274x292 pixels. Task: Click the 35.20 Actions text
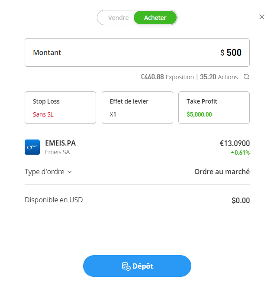219,77
